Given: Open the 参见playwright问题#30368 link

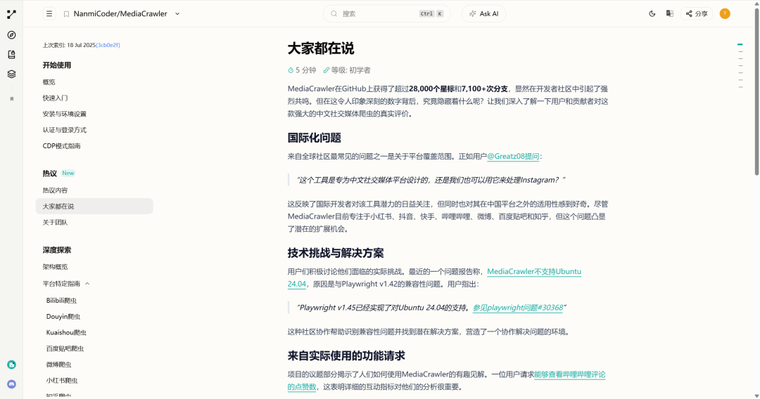Looking at the screenshot, I should [518, 308].
